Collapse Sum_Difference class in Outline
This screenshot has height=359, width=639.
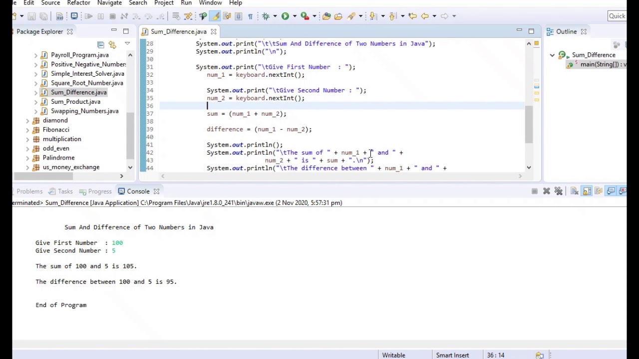(552, 55)
